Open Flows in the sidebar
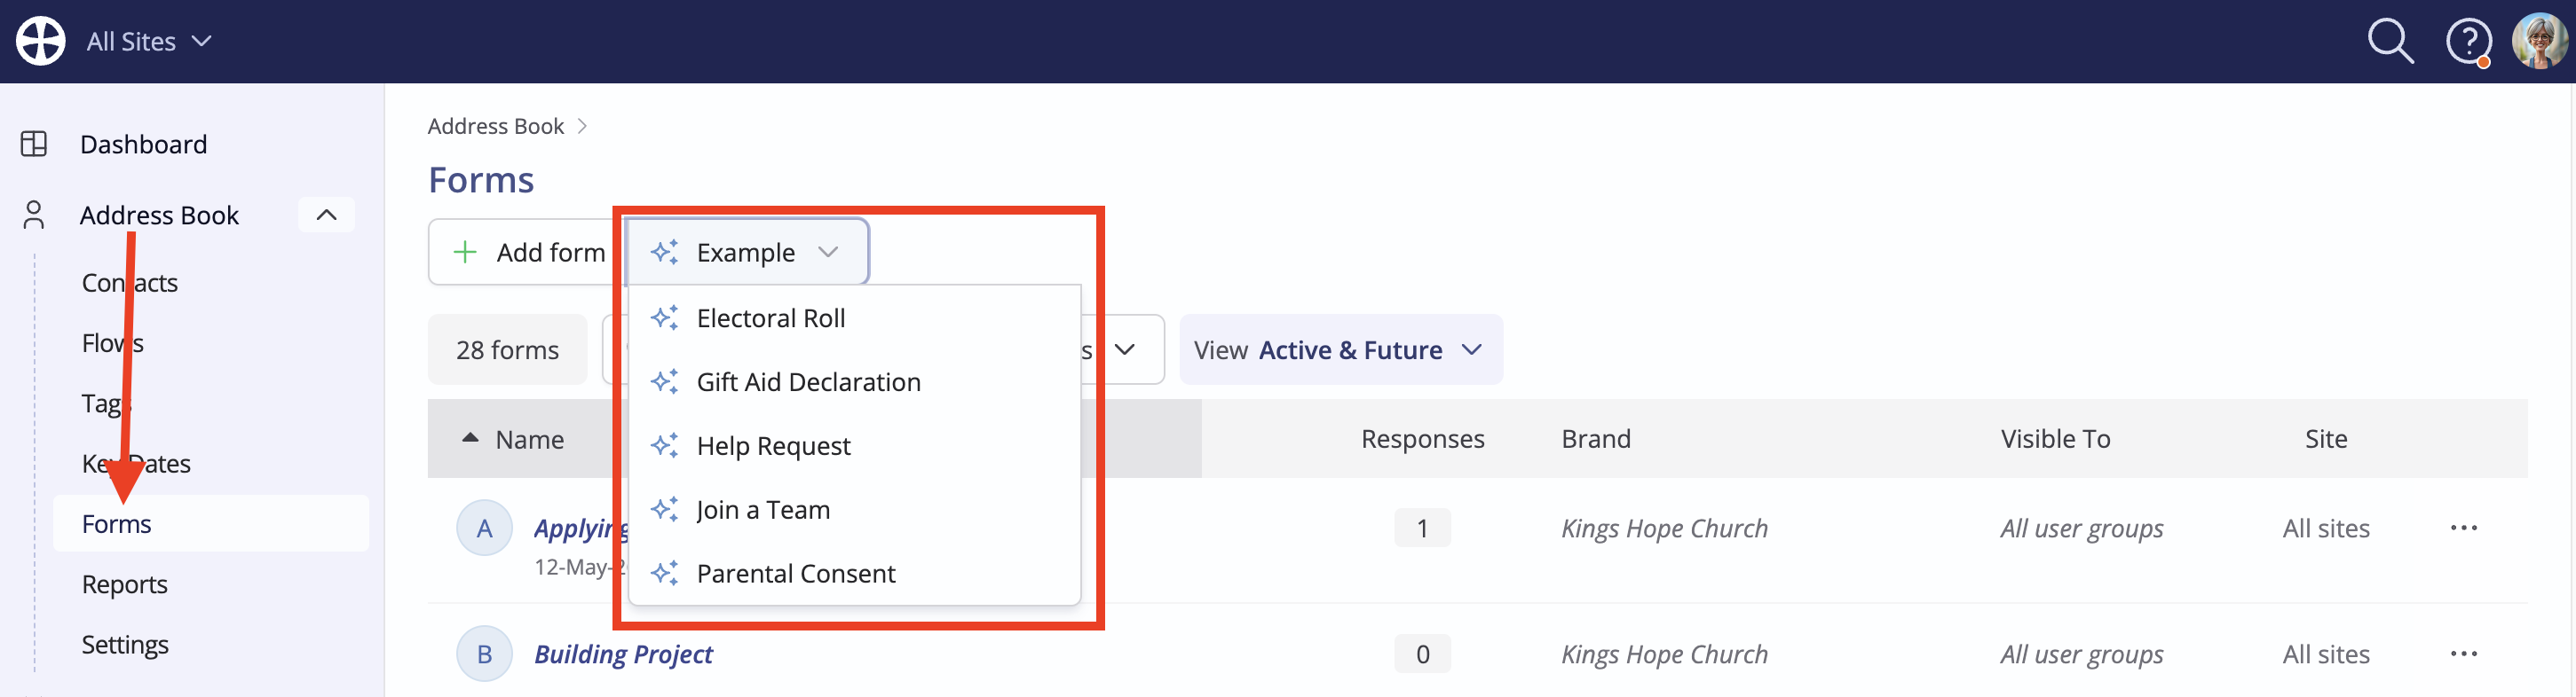The height and width of the screenshot is (697, 2576). [113, 342]
